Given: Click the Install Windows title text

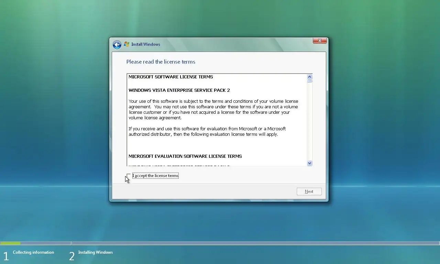Looking at the screenshot, I should click(x=146, y=44).
